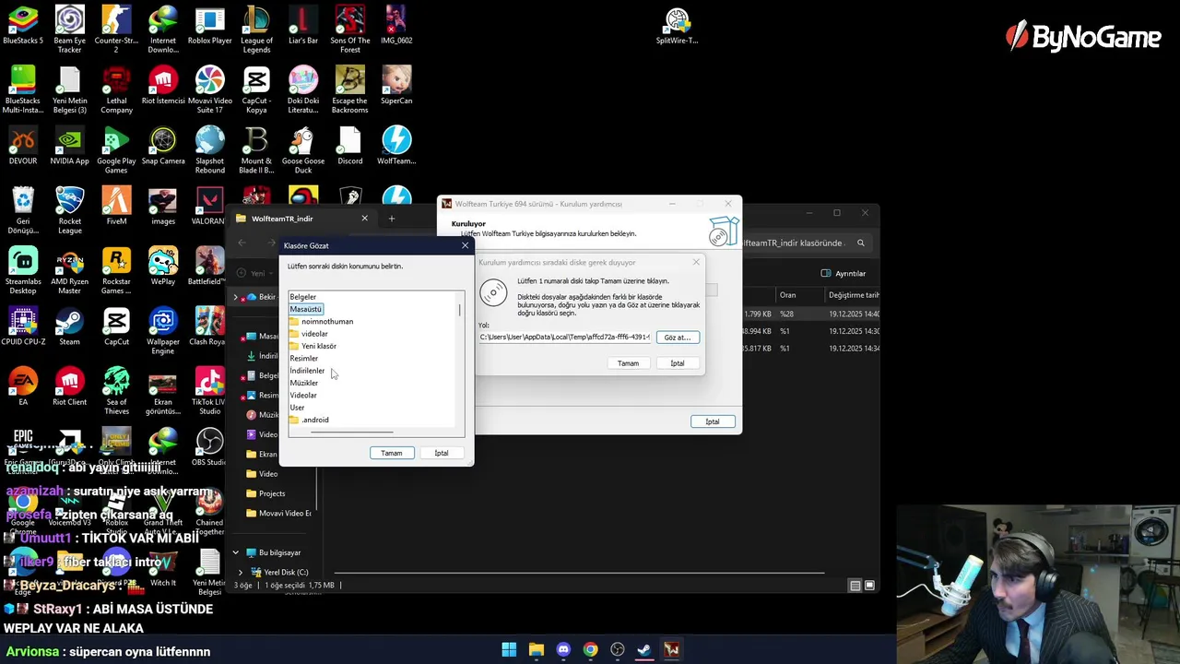Open Ayrıntılar pane in Explorer
This screenshot has height=664, width=1180.
click(844, 273)
